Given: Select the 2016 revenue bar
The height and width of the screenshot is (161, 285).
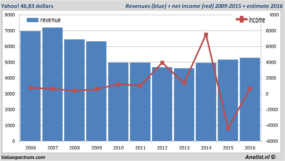Looking at the screenshot, I should pos(250,99).
